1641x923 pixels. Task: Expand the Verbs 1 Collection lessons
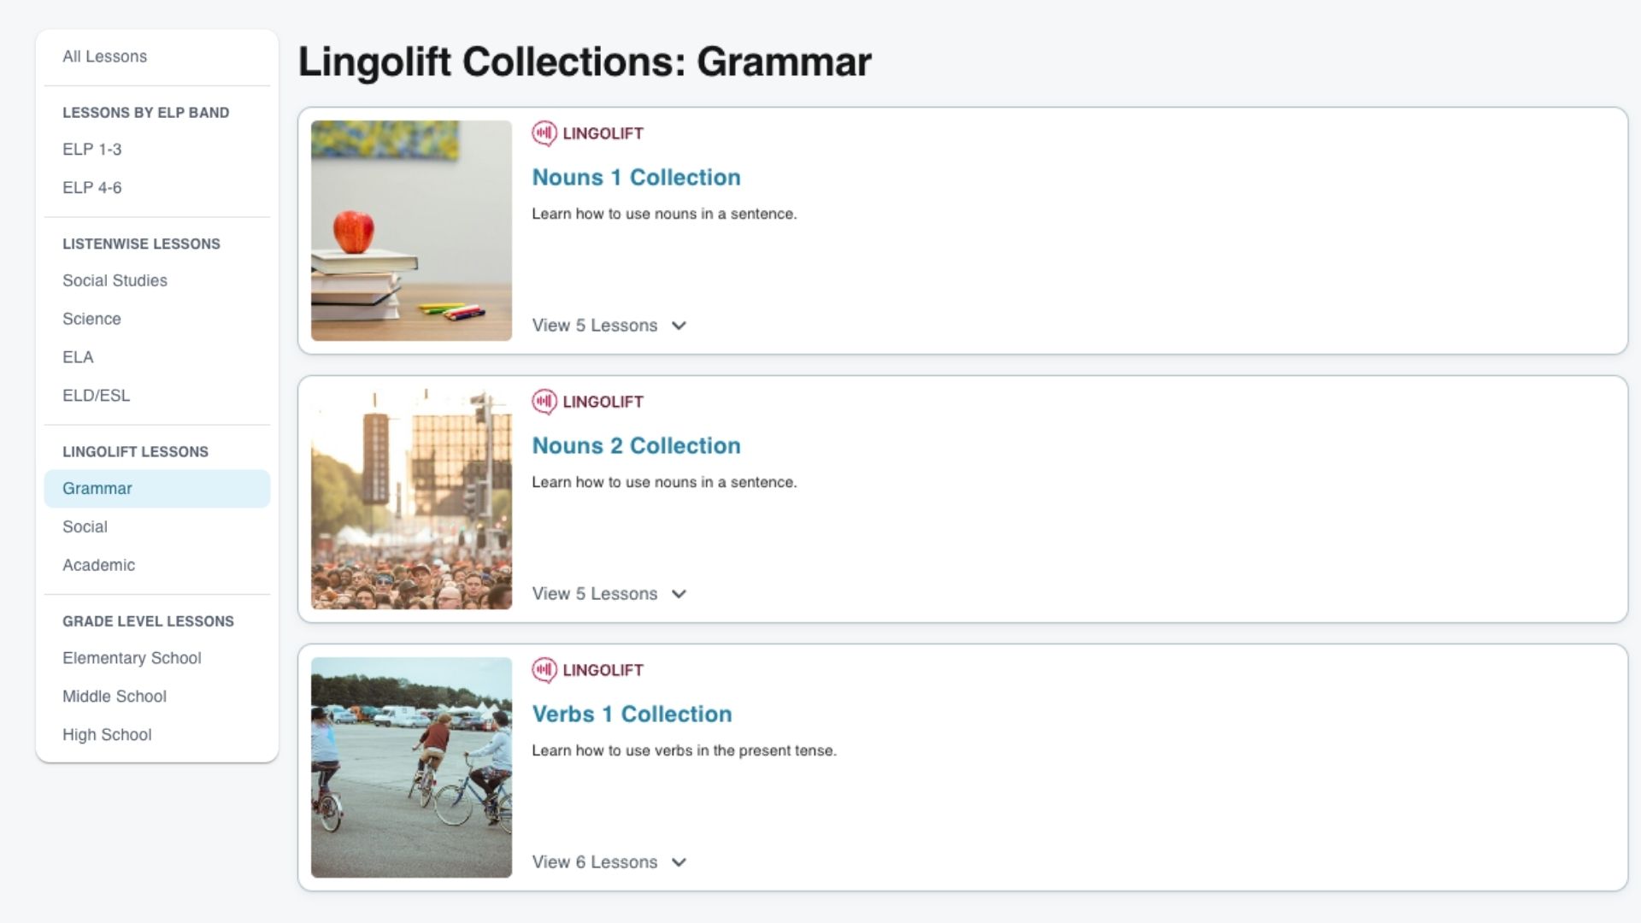(x=609, y=862)
